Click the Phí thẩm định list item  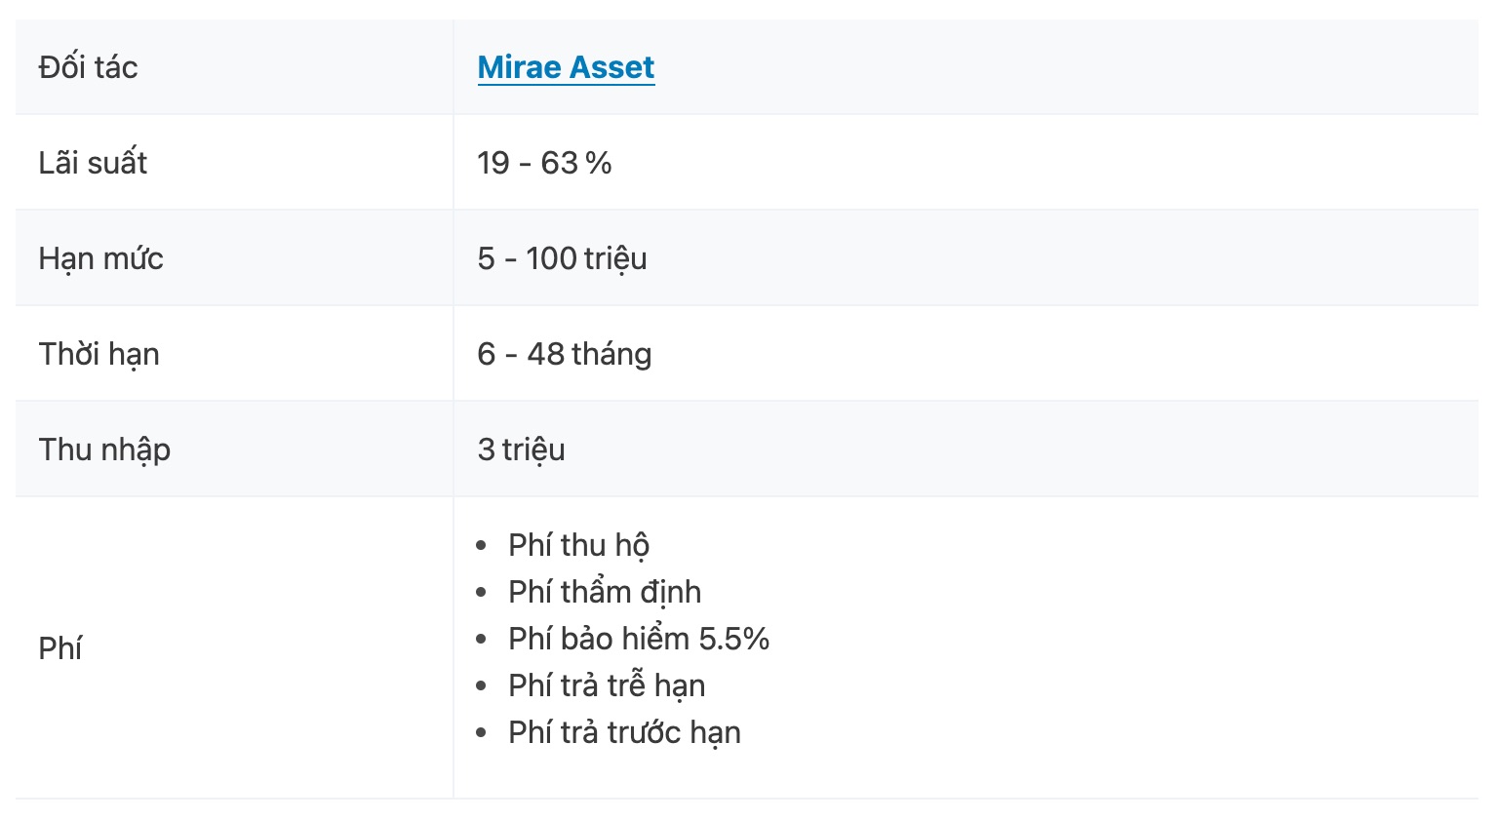click(605, 592)
